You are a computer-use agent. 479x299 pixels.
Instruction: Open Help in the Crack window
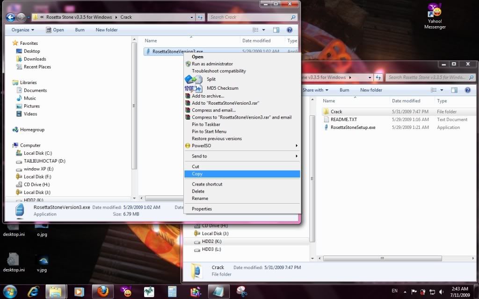pyautogui.click(x=290, y=29)
